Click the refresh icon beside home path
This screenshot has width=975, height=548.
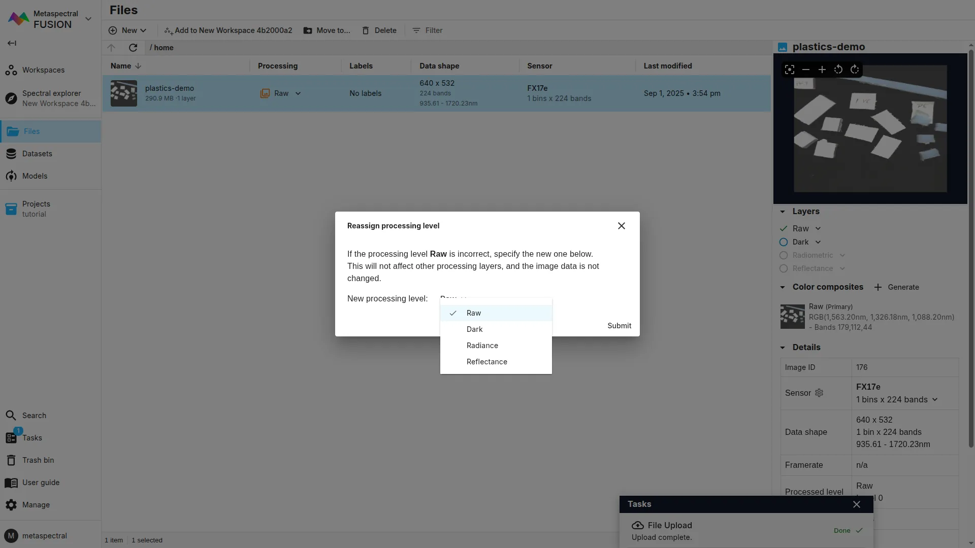click(x=133, y=48)
